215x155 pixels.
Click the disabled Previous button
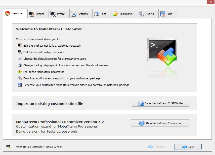click(156, 147)
